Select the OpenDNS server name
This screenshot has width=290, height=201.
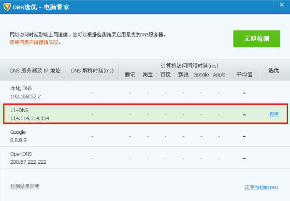(x=21, y=154)
